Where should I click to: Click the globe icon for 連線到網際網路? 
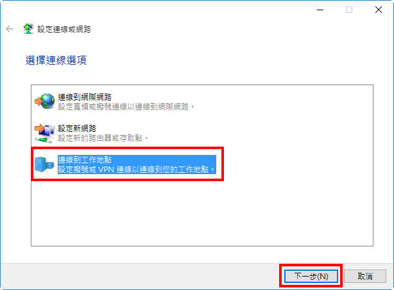coord(45,101)
